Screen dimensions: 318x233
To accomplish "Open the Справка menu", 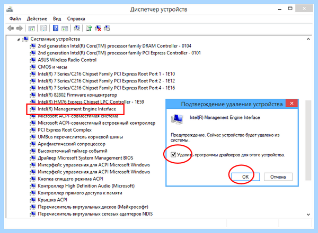I will [76, 19].
